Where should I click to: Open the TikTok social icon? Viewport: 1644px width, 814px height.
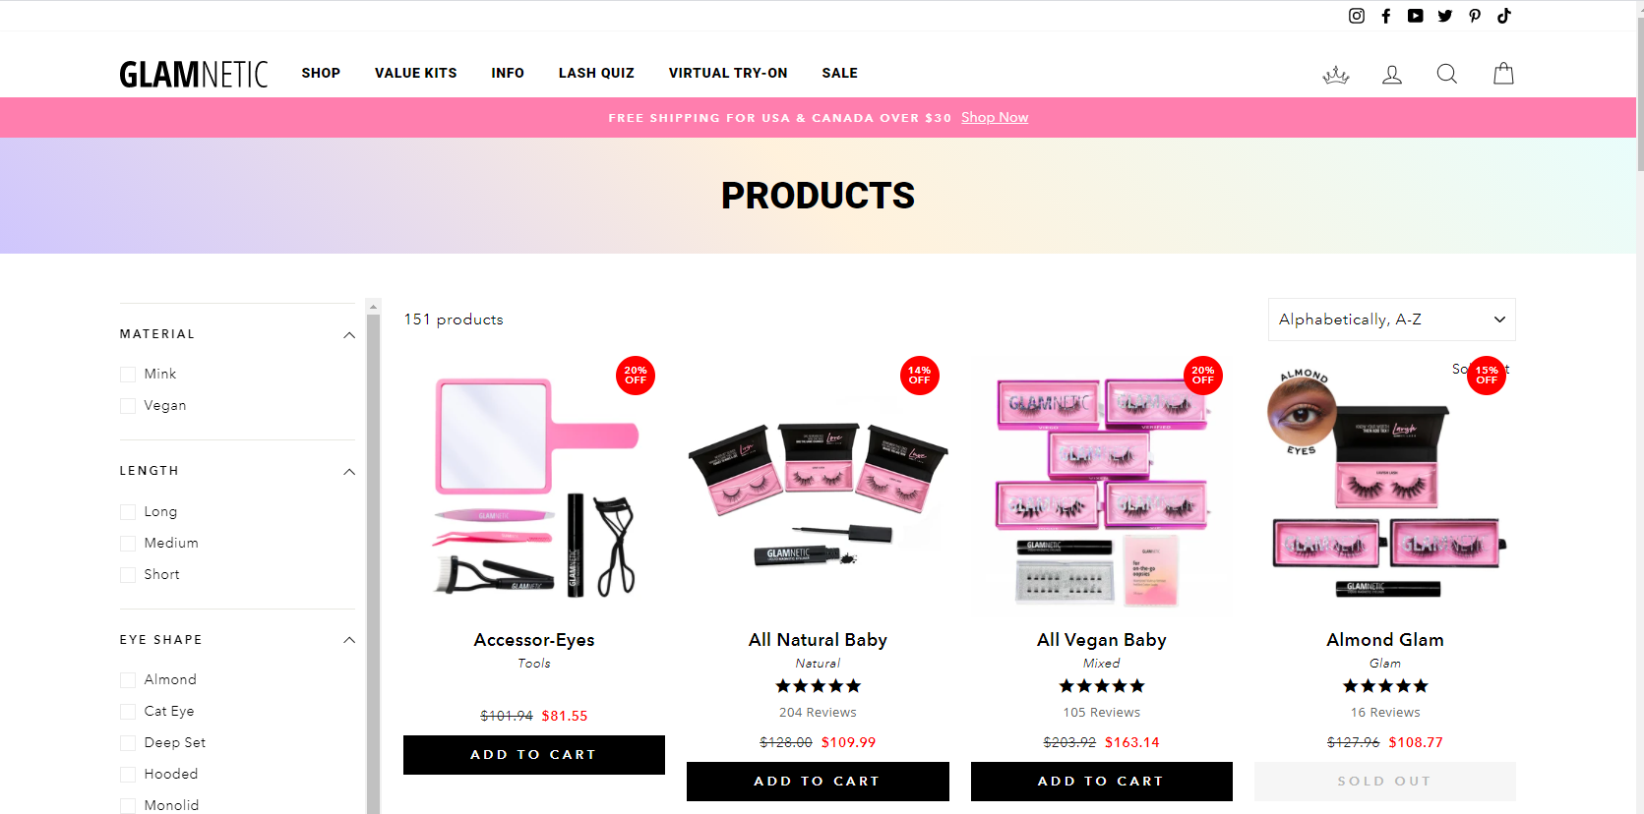[x=1504, y=16]
